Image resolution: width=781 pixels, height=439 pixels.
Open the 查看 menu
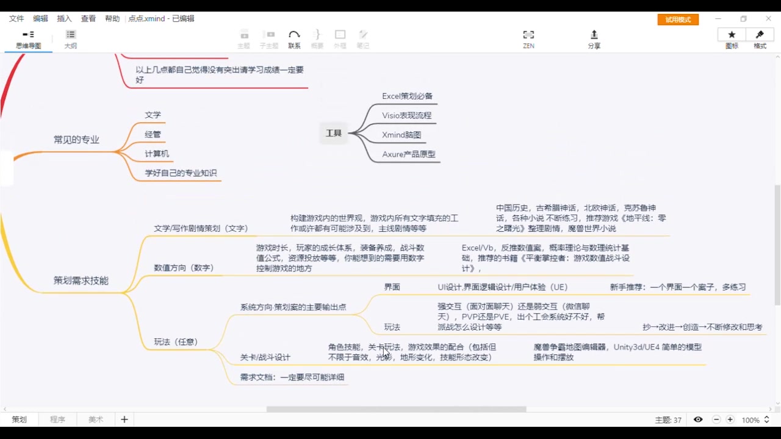click(88, 19)
